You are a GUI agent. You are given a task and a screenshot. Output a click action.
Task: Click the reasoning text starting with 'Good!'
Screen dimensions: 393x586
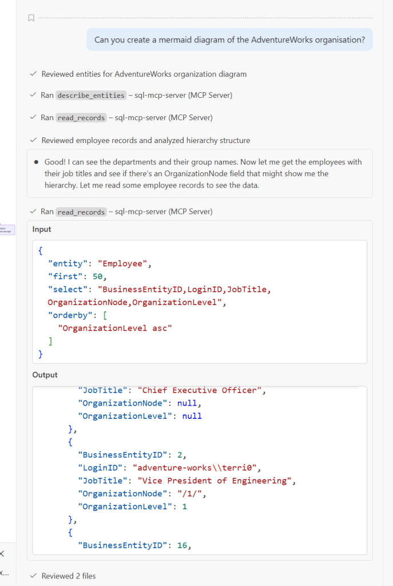point(203,173)
